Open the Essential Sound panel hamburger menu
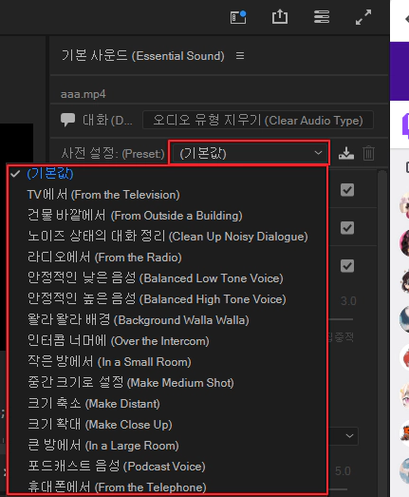 point(240,56)
